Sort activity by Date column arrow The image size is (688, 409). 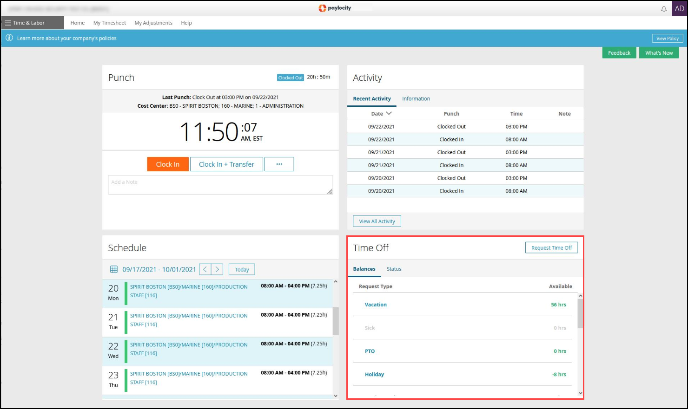(389, 113)
